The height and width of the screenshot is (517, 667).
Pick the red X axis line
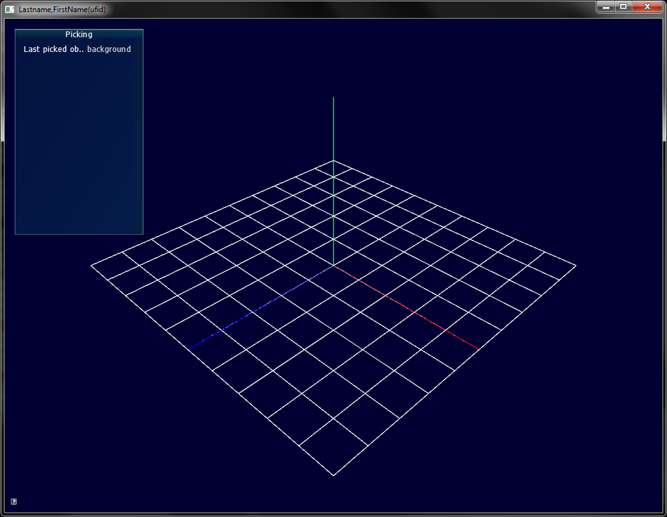click(x=405, y=307)
